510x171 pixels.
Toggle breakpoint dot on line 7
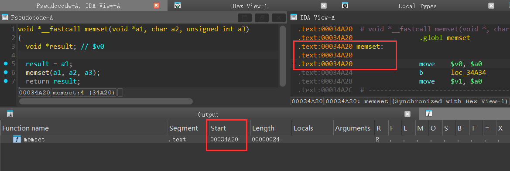coord(6,81)
